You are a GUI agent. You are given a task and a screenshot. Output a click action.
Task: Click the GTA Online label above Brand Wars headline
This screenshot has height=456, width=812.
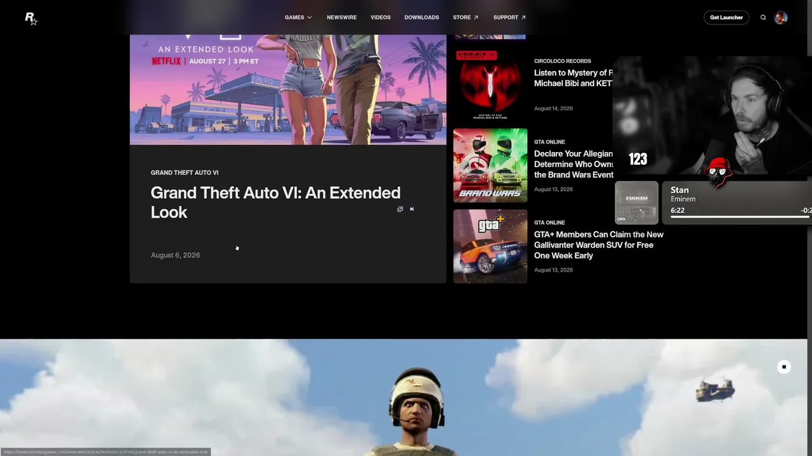pyautogui.click(x=549, y=142)
